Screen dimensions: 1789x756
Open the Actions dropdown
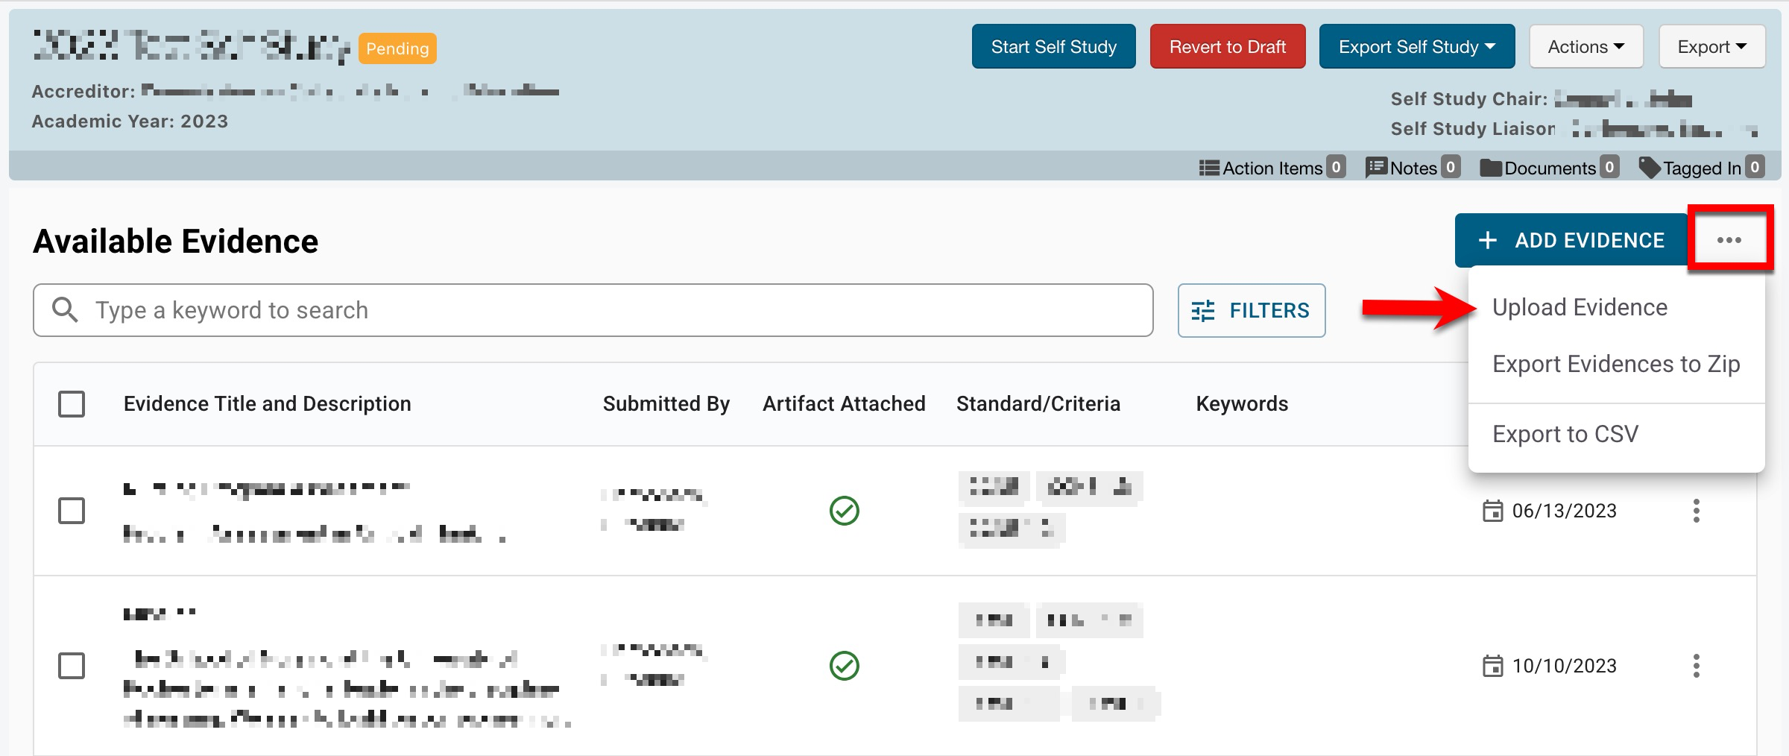1586,47
